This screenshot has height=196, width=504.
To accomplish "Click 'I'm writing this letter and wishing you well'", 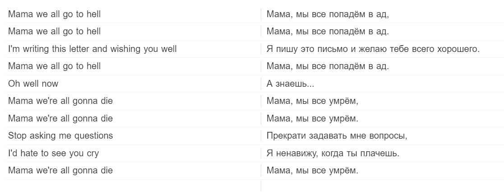I will [x=92, y=49].
